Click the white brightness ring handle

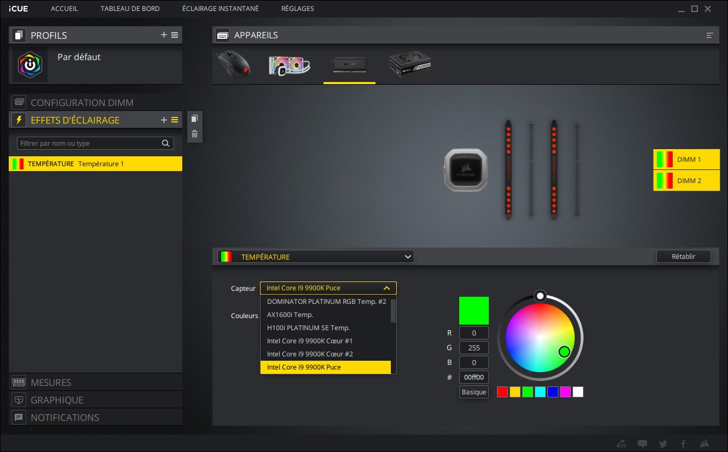tap(540, 296)
